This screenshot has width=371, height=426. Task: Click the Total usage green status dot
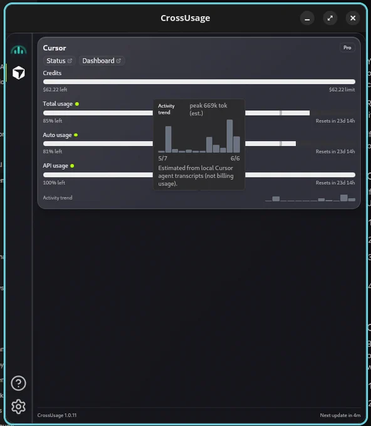pyautogui.click(x=77, y=104)
